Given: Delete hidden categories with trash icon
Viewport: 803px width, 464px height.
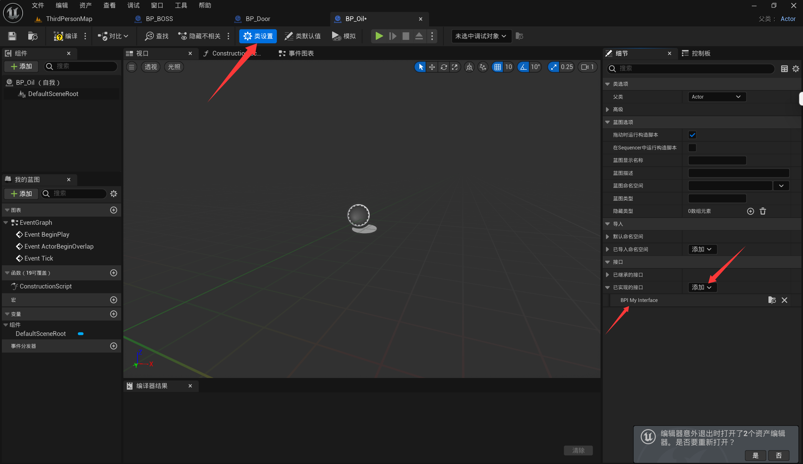Looking at the screenshot, I should 763,211.
